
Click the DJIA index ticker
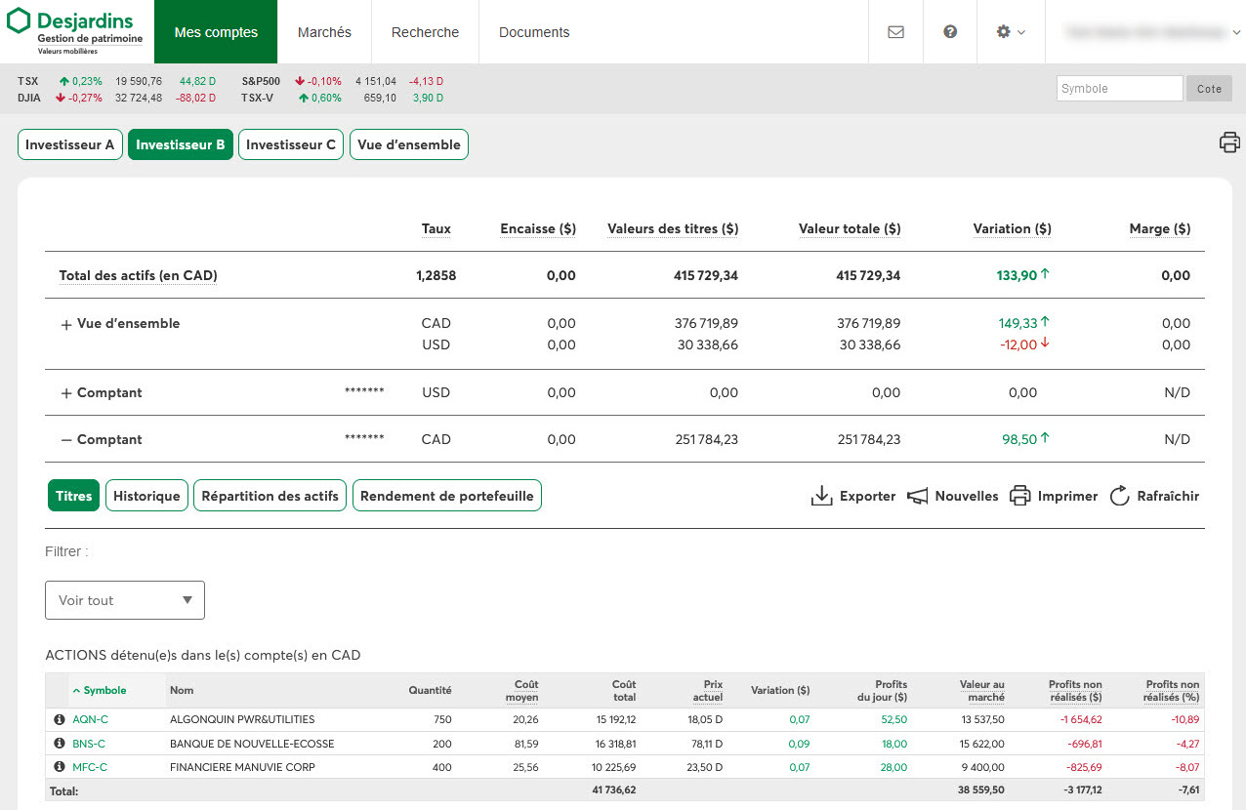29,98
